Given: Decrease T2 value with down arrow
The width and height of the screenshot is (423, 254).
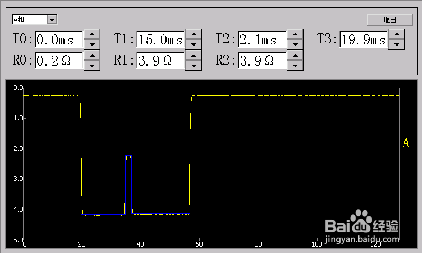Looking at the screenshot, I should pyautogui.click(x=295, y=44).
